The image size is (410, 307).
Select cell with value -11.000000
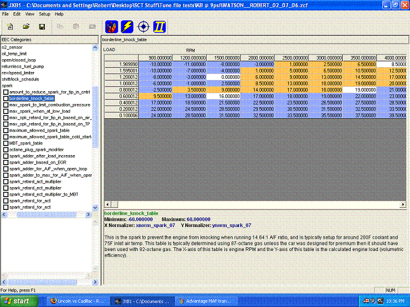(190, 64)
